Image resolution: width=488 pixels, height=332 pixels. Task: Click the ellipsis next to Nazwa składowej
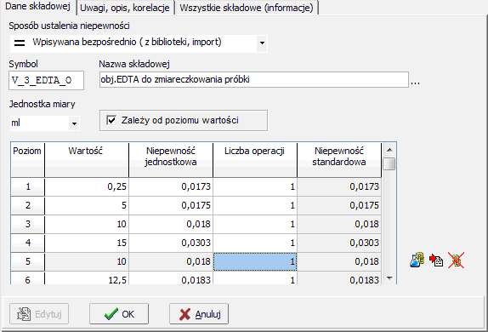(415, 82)
